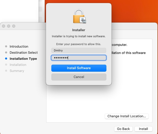
Task: Click the white background window at top left
Action: (x=19, y=10)
